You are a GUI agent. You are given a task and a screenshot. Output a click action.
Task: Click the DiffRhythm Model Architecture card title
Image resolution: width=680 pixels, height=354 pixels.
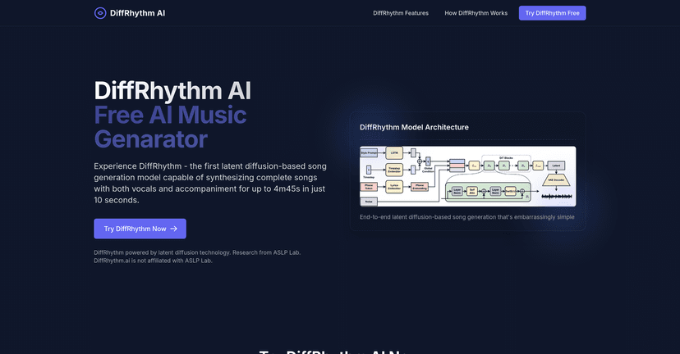[x=414, y=127]
